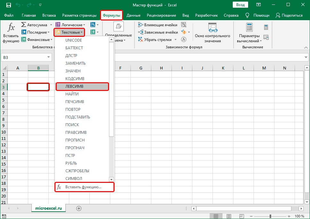
Task: Select СЖПРОБЕЛЫ from the function list
Action: coord(82,171)
